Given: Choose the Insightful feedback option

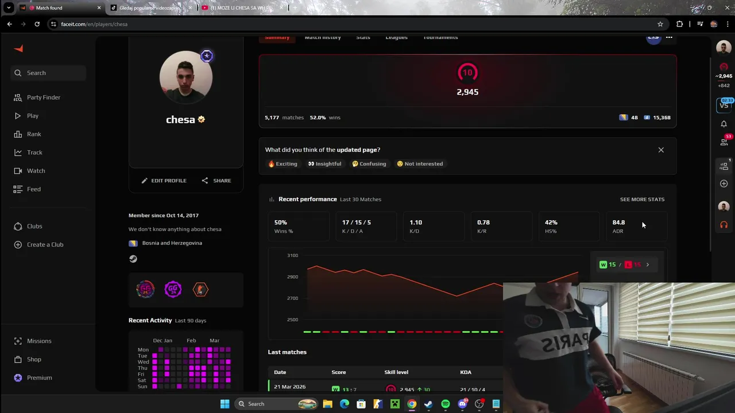Looking at the screenshot, I should coord(324,164).
